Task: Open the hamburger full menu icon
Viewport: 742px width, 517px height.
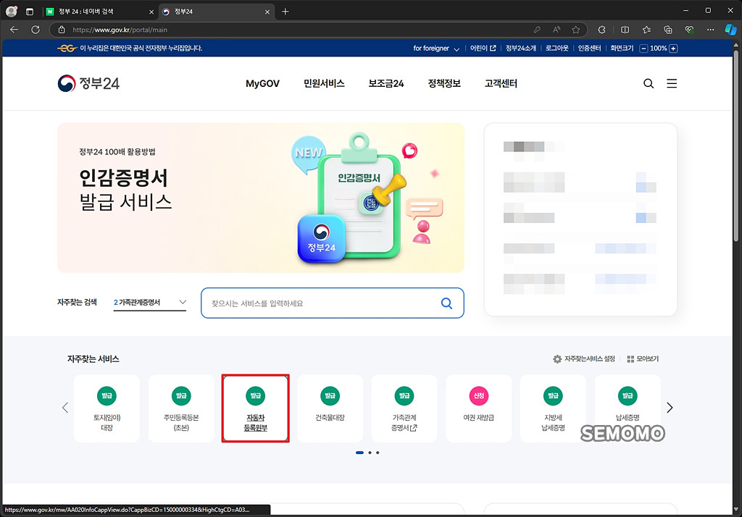Action: click(672, 84)
